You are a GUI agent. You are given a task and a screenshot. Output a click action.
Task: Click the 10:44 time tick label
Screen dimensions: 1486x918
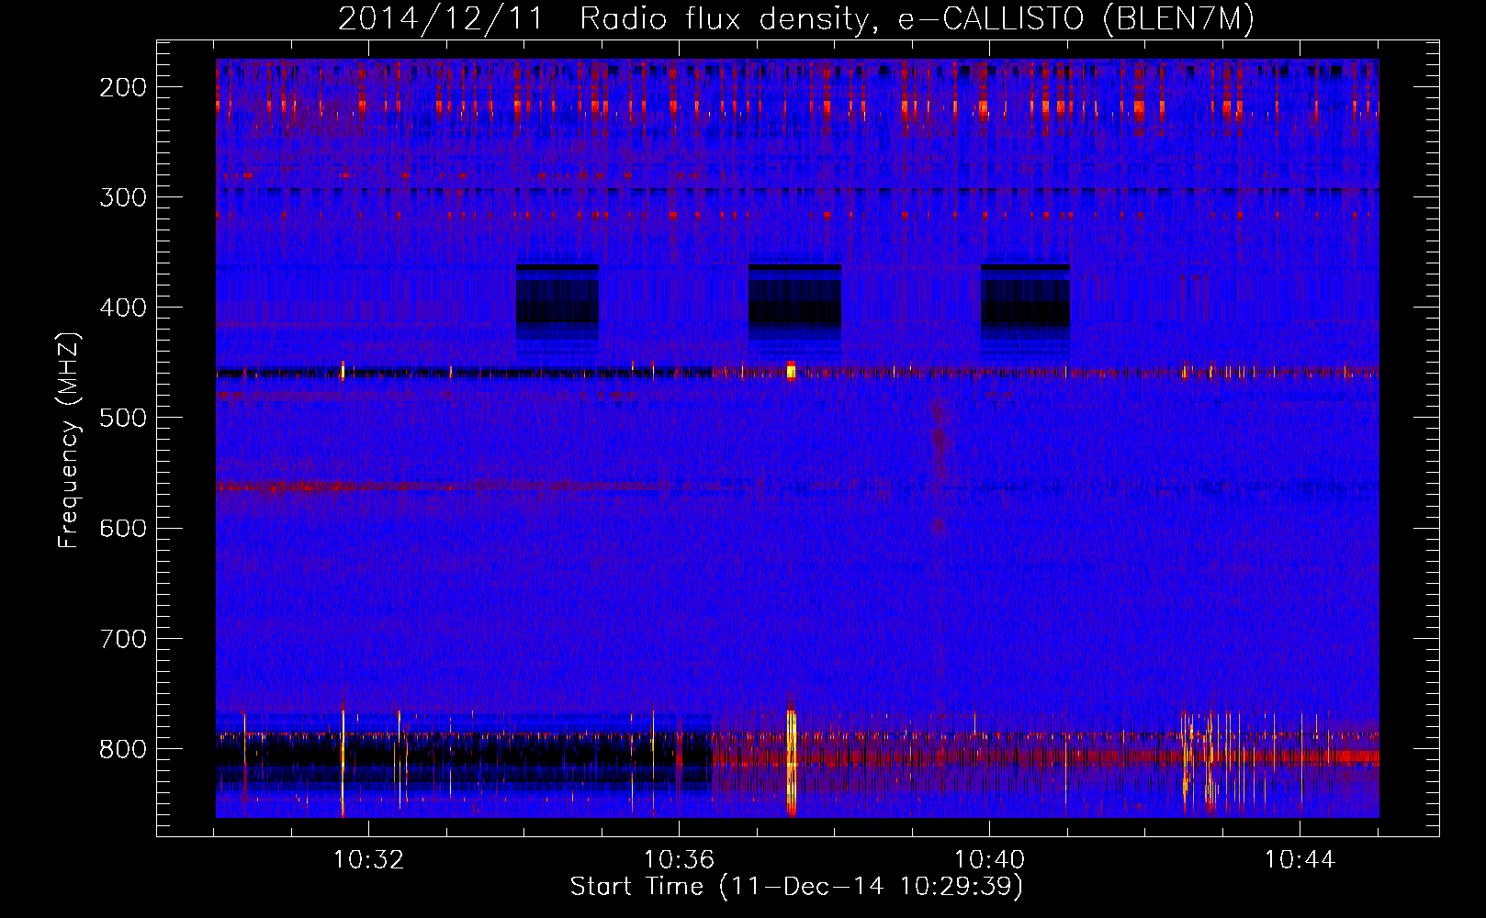[x=1300, y=860]
